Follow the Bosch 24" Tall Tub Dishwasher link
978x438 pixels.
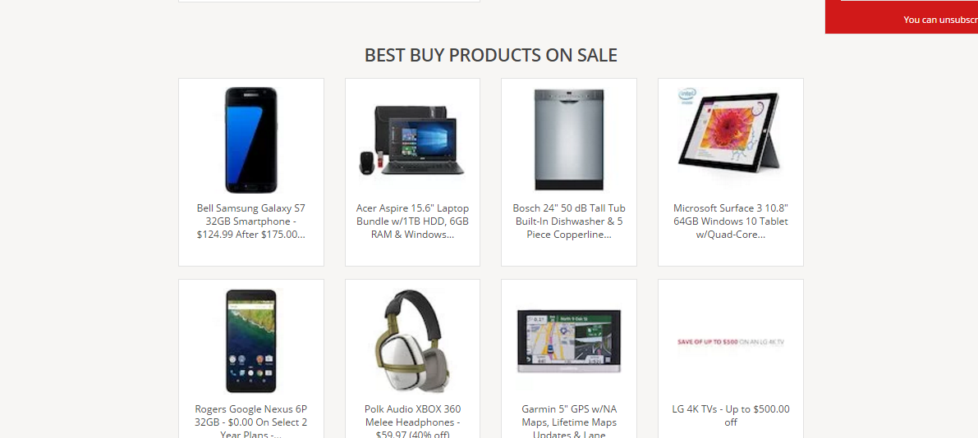569,221
